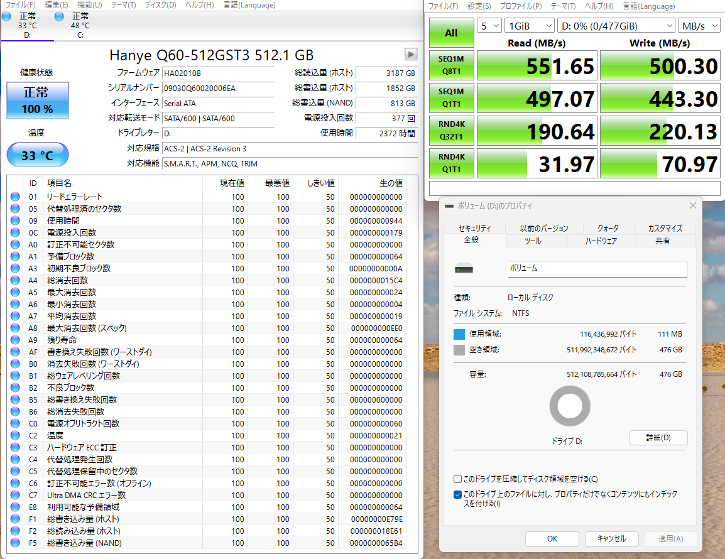Click the status orb for the リードエラーレート row

click(x=15, y=197)
